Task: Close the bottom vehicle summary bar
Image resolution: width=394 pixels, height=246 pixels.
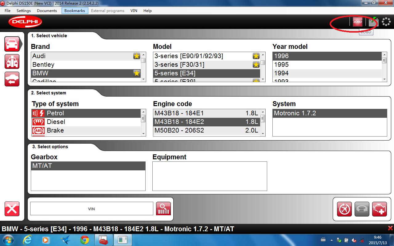Action: (x=390, y=228)
